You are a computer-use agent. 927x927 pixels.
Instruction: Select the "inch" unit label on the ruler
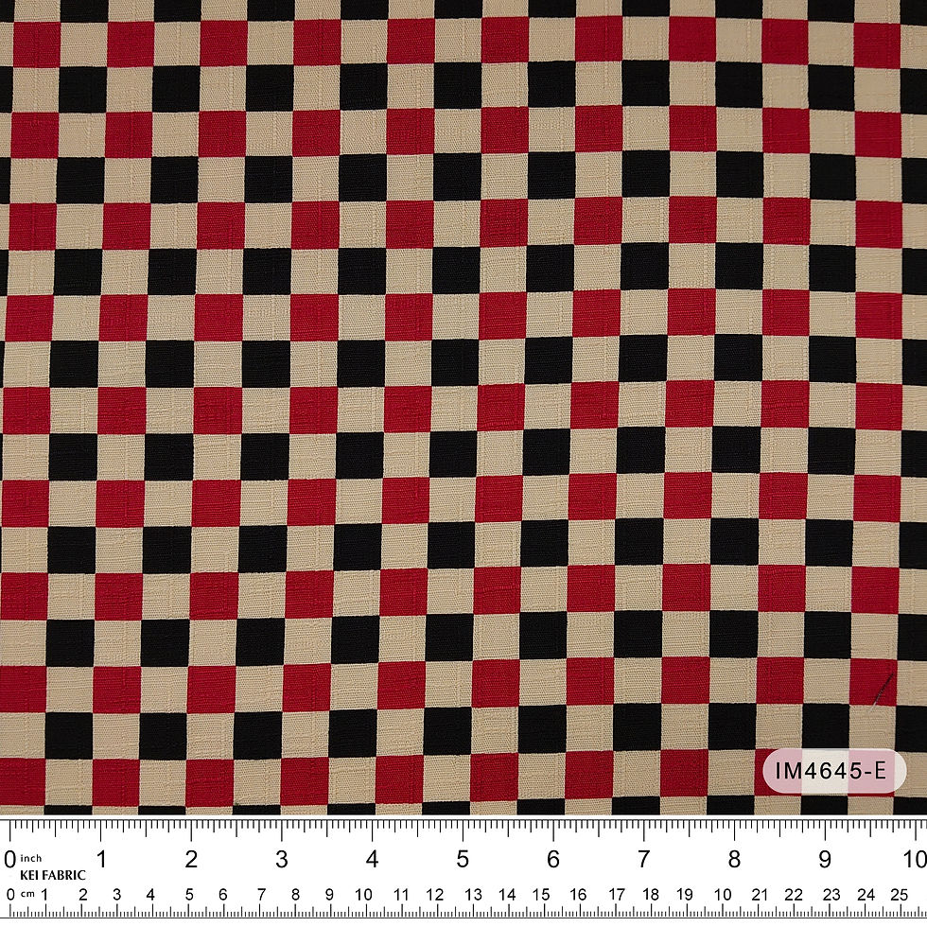pos(30,859)
